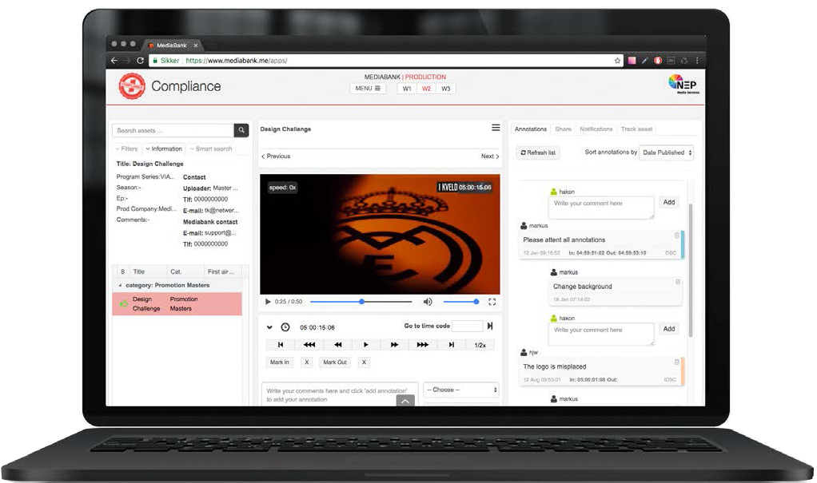Open the MENU dropdown
817x483 pixels.
pyautogui.click(x=368, y=89)
